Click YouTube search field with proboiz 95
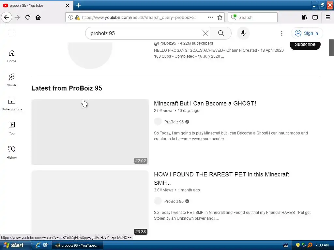Screen dimensions: 334x250 [145, 34]
